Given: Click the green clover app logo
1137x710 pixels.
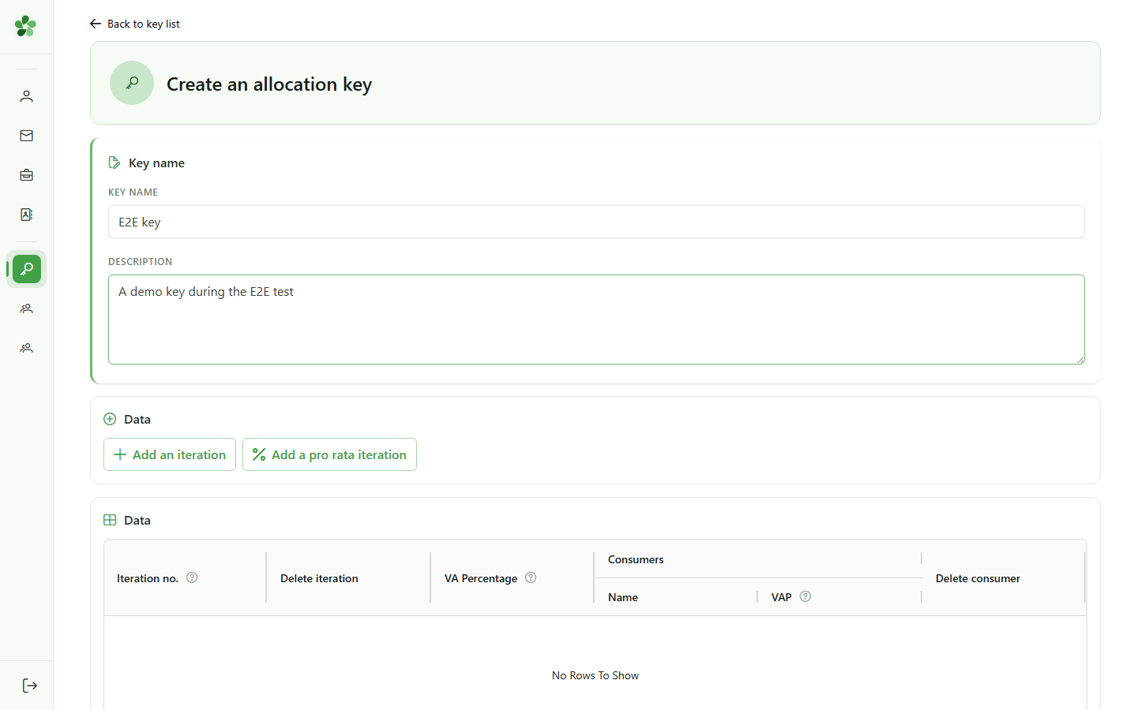Looking at the screenshot, I should pyautogui.click(x=26, y=26).
